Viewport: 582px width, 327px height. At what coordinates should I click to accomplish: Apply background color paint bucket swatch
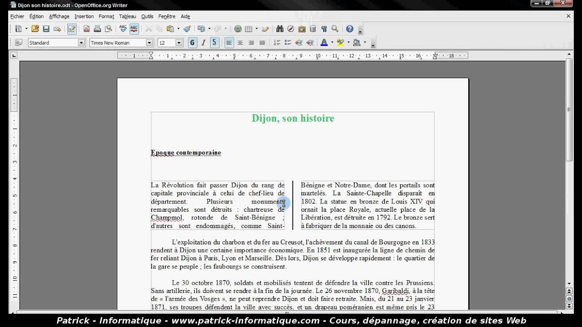point(356,43)
